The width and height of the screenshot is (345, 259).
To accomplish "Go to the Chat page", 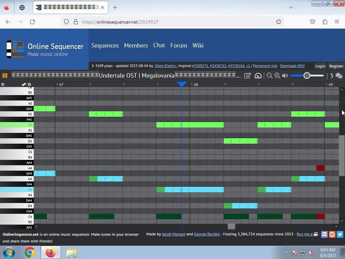I will (x=159, y=46).
